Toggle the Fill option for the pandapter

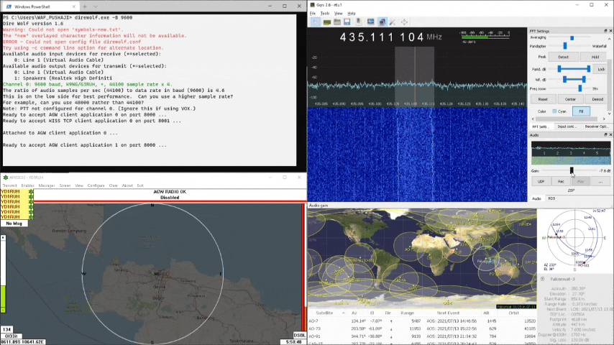(x=581, y=111)
